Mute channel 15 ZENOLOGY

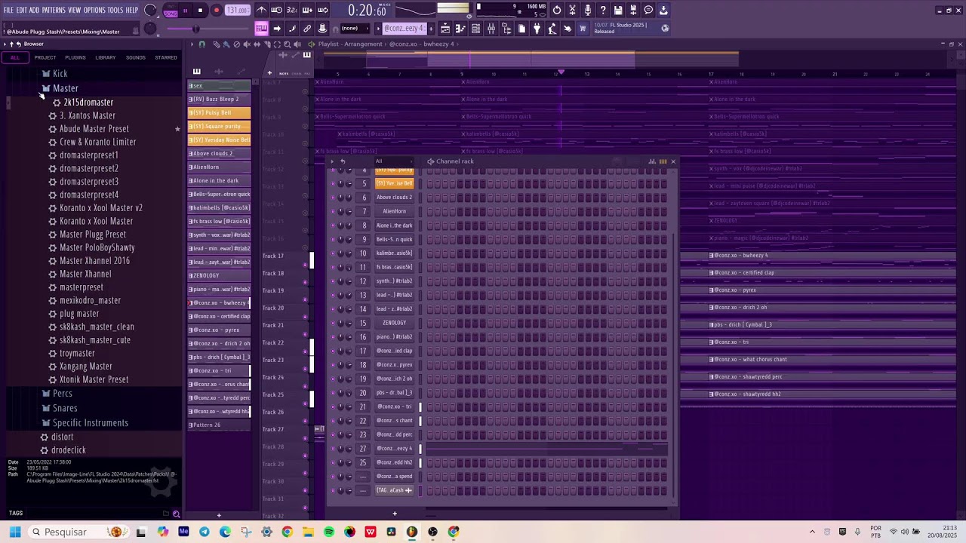333,323
